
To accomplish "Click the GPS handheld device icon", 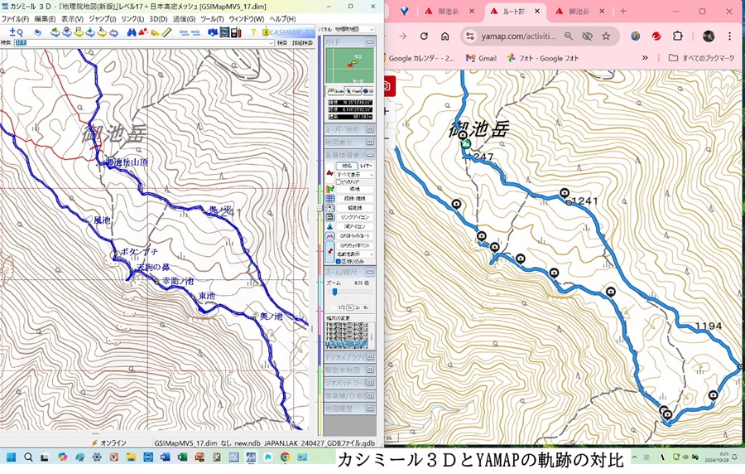I will (x=236, y=32).
